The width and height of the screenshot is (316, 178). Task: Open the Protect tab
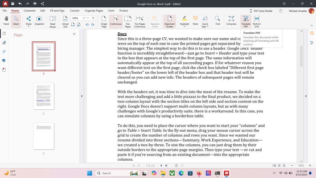tap(123, 11)
